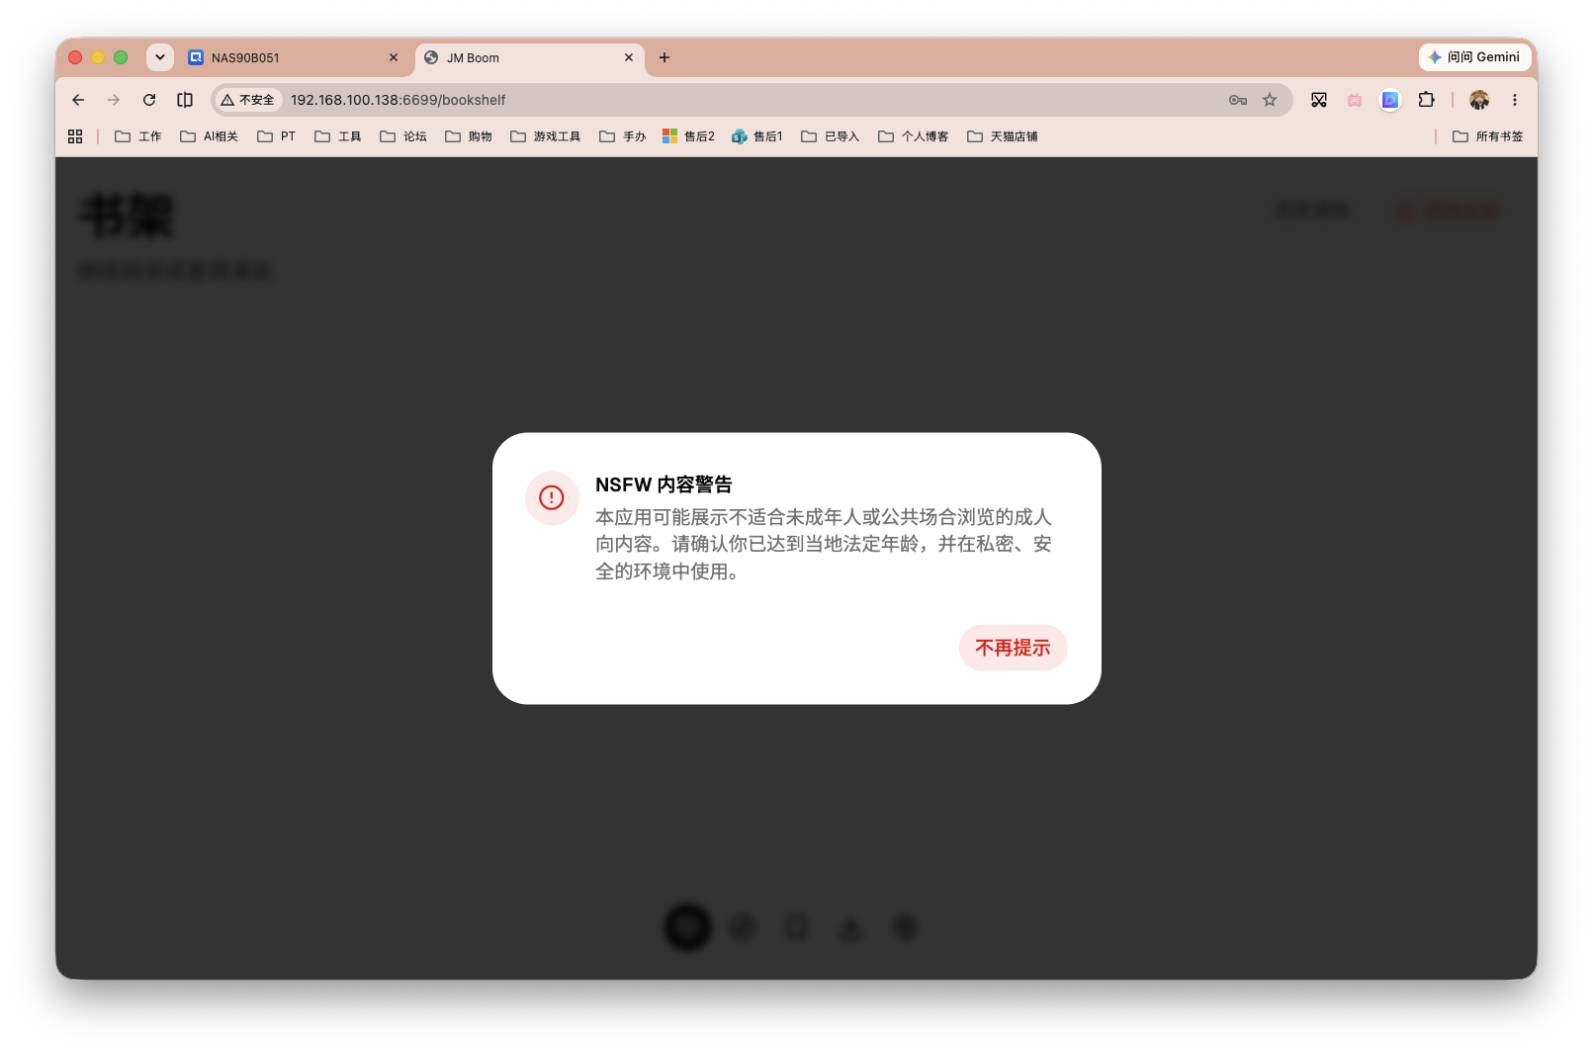This screenshot has height=1053, width=1593.
Task: Open the 售后1 SharePoint bookmark
Action: click(x=757, y=136)
